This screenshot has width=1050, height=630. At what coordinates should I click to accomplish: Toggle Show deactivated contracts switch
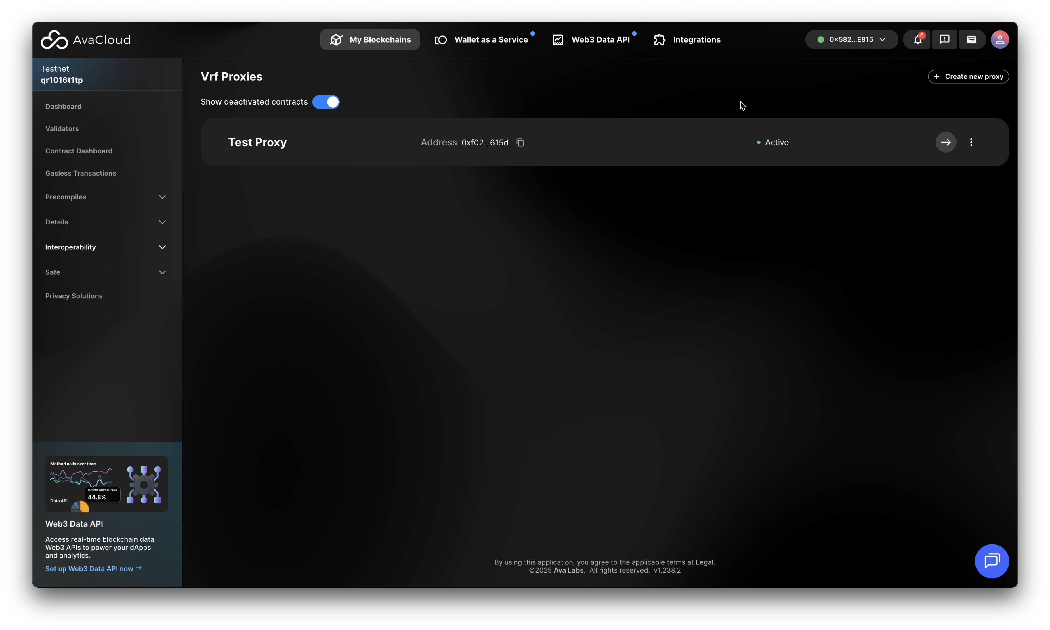click(326, 102)
